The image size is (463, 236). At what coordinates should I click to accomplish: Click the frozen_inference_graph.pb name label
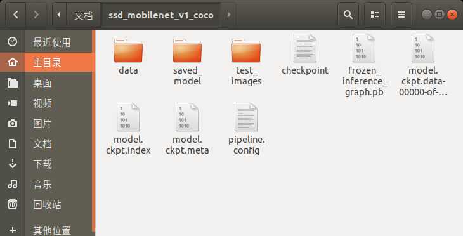pos(364,81)
